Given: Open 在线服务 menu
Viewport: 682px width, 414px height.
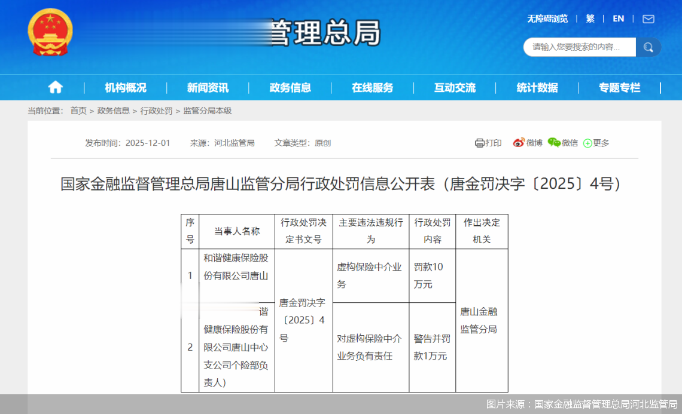Looking at the screenshot, I should pos(372,88).
